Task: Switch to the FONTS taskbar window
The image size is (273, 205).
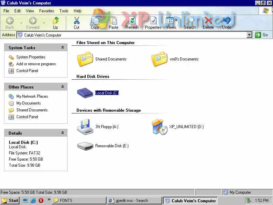Action: (79, 201)
